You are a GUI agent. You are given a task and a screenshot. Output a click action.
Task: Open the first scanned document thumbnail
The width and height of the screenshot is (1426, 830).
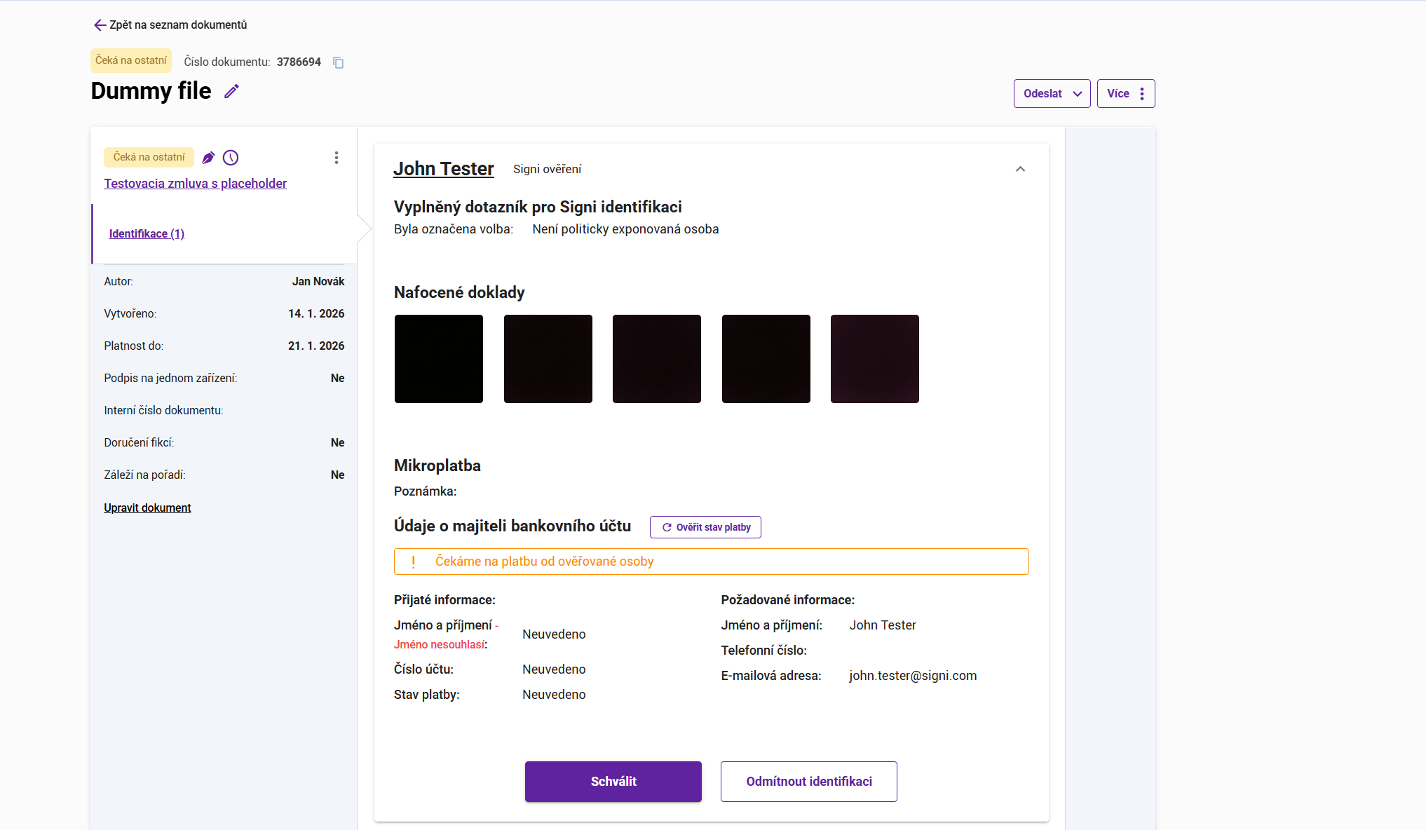439,359
